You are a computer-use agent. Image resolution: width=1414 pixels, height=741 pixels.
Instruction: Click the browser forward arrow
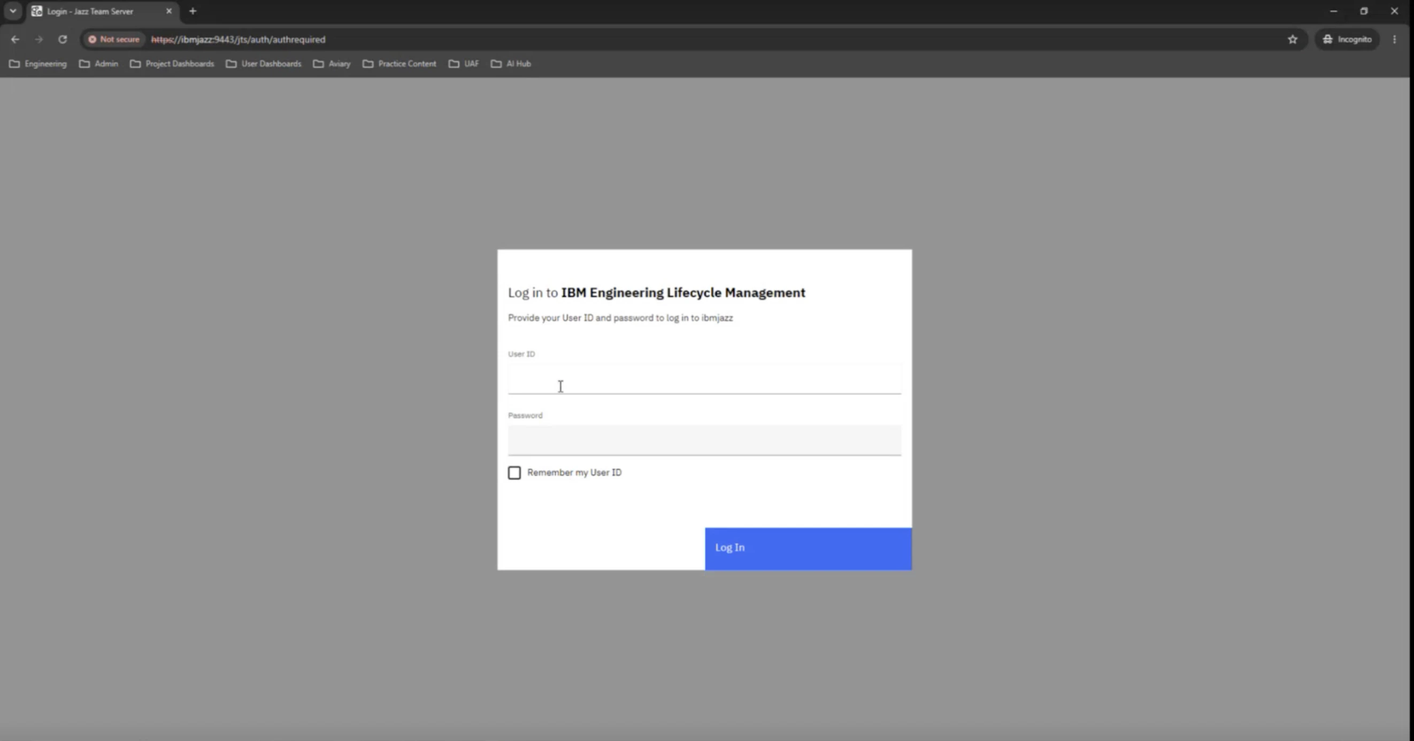[39, 40]
